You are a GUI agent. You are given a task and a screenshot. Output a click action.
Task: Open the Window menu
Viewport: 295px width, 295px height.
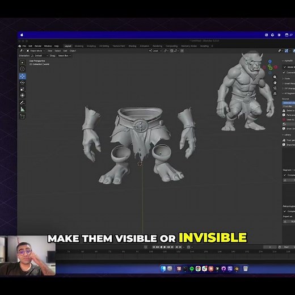click(x=48, y=46)
